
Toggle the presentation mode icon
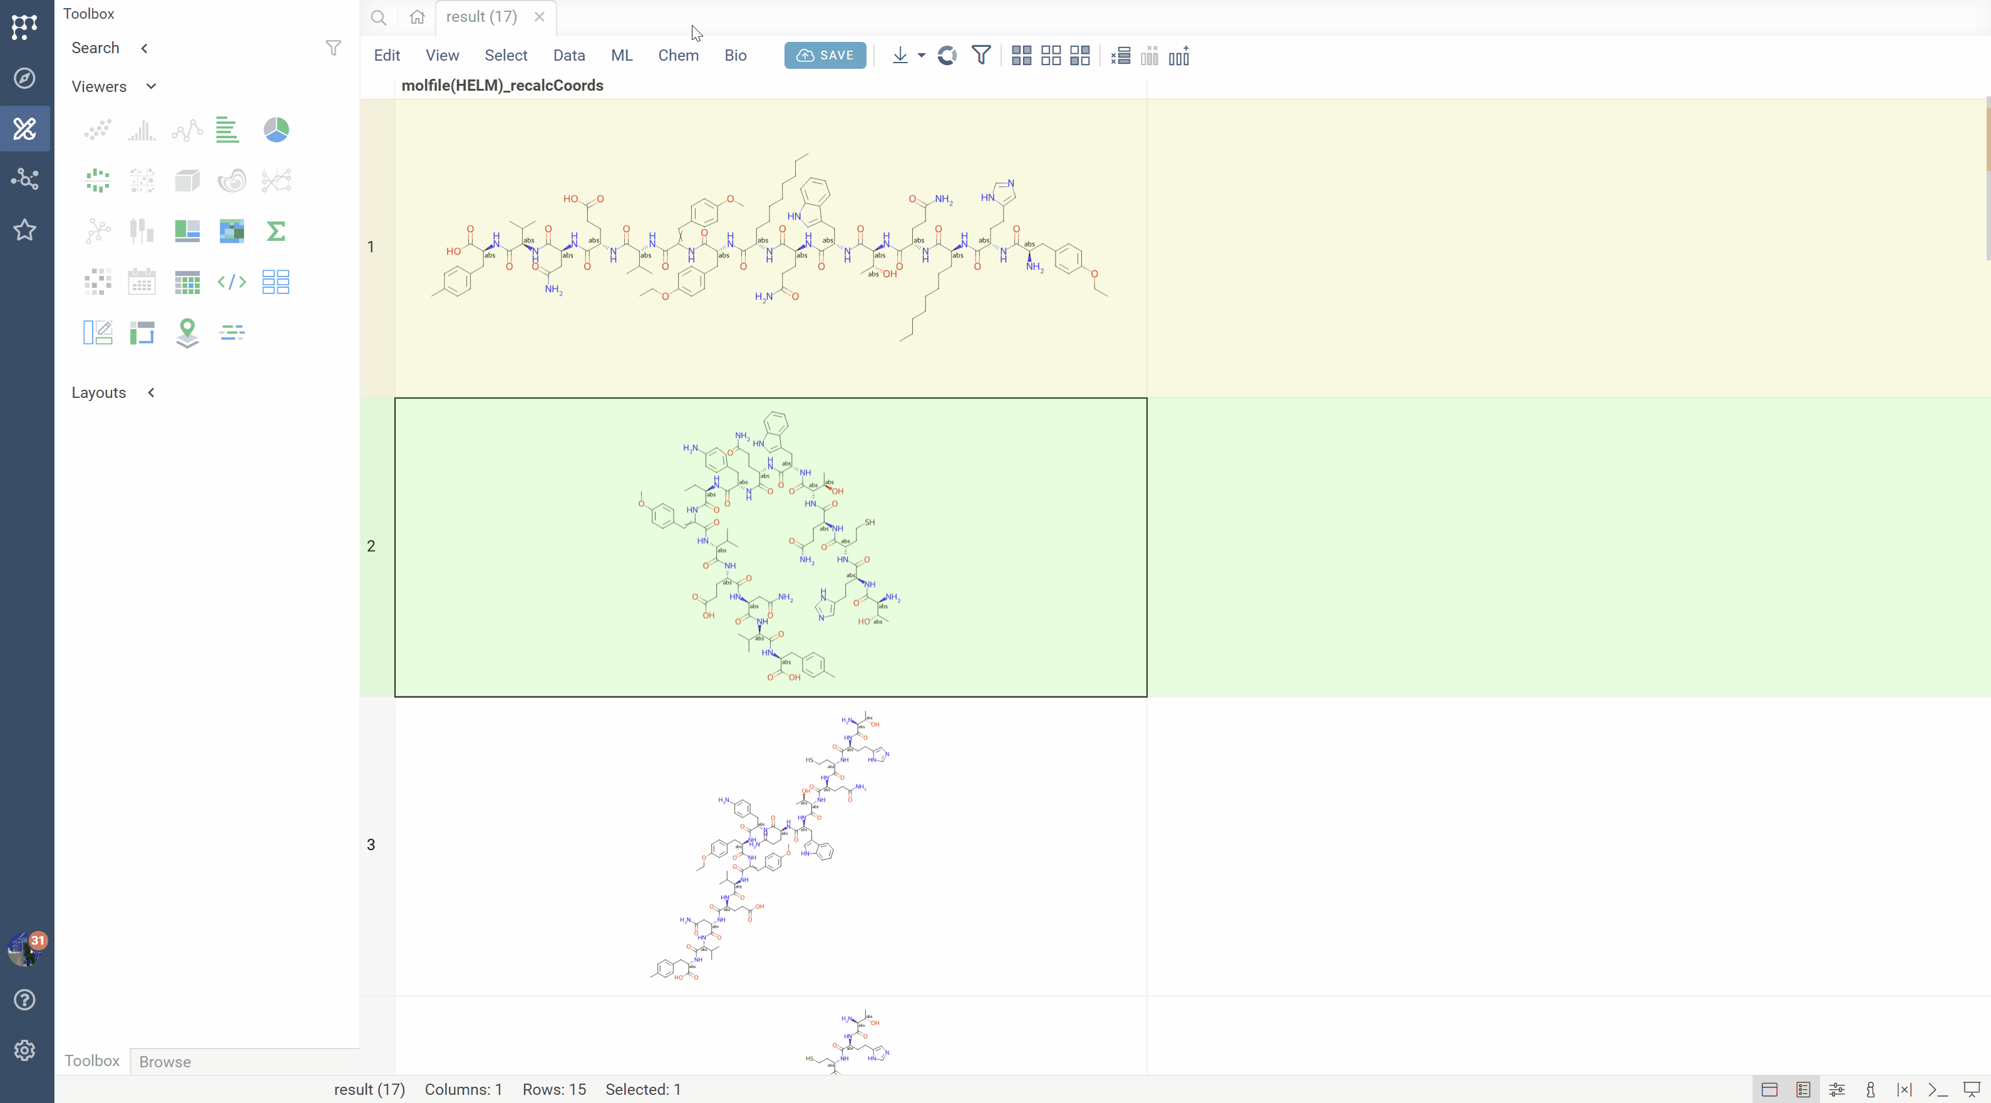click(x=1972, y=1090)
